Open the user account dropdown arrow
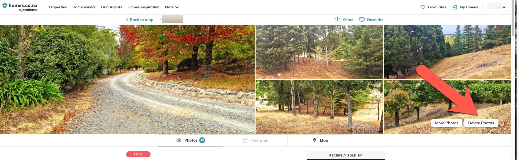 click(504, 7)
